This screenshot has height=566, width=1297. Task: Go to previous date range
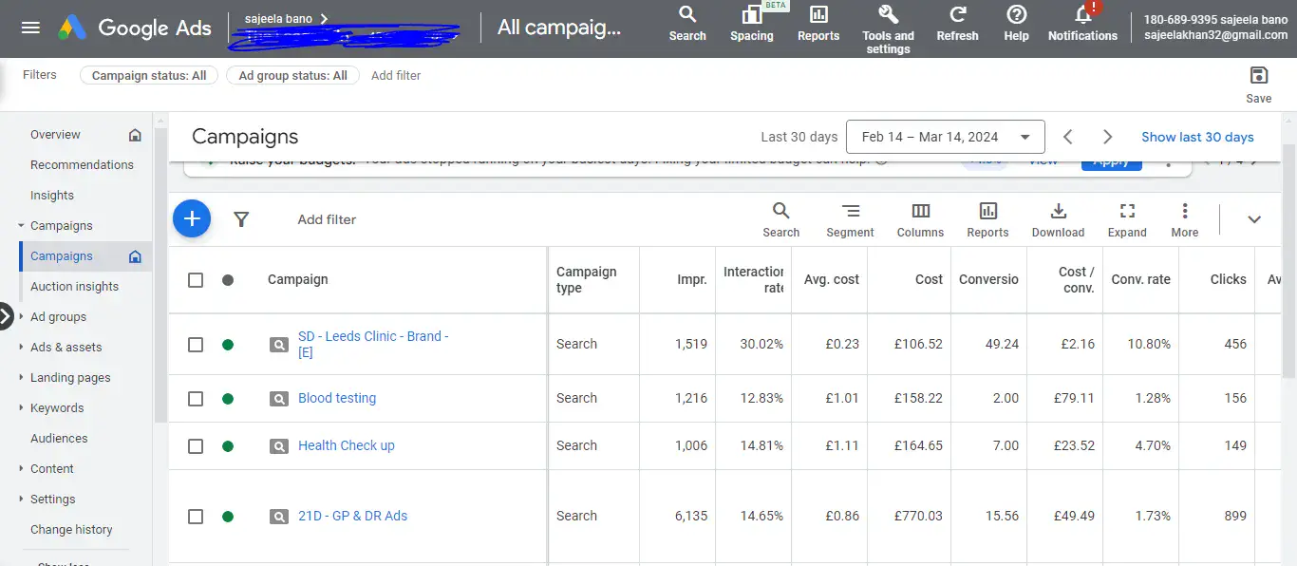tap(1068, 137)
